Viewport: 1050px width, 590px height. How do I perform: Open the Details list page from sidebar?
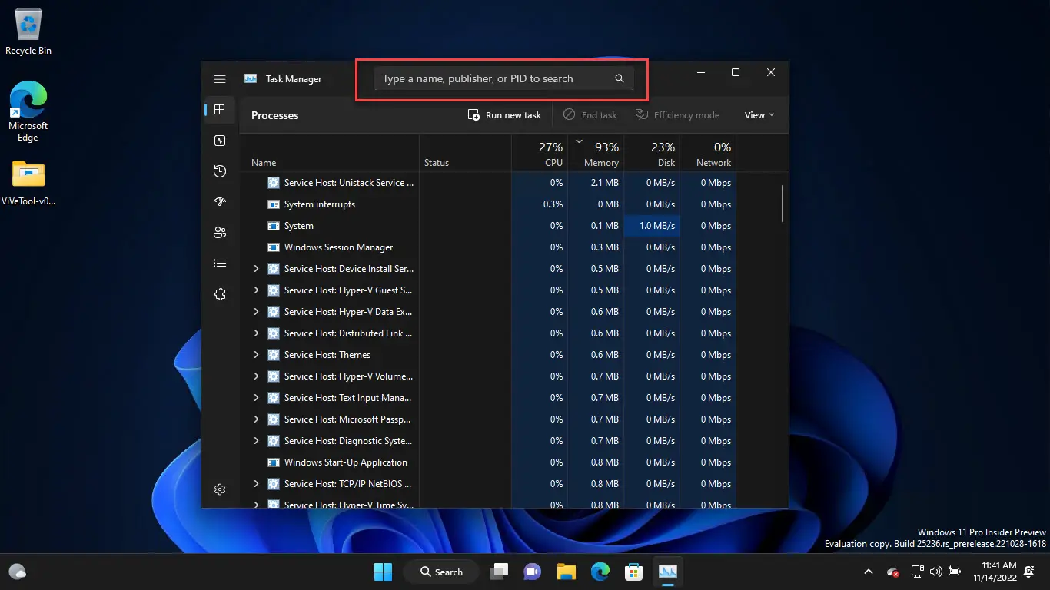tap(220, 264)
